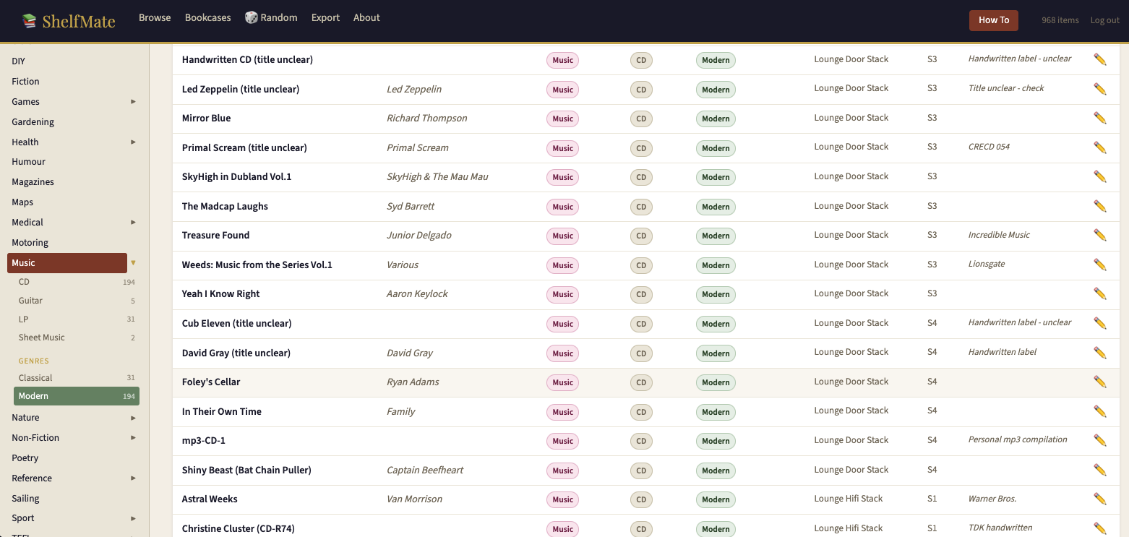Edit Shiny Beast (Bat Chain Puller) pencil
The height and width of the screenshot is (537, 1129).
[1100, 470]
